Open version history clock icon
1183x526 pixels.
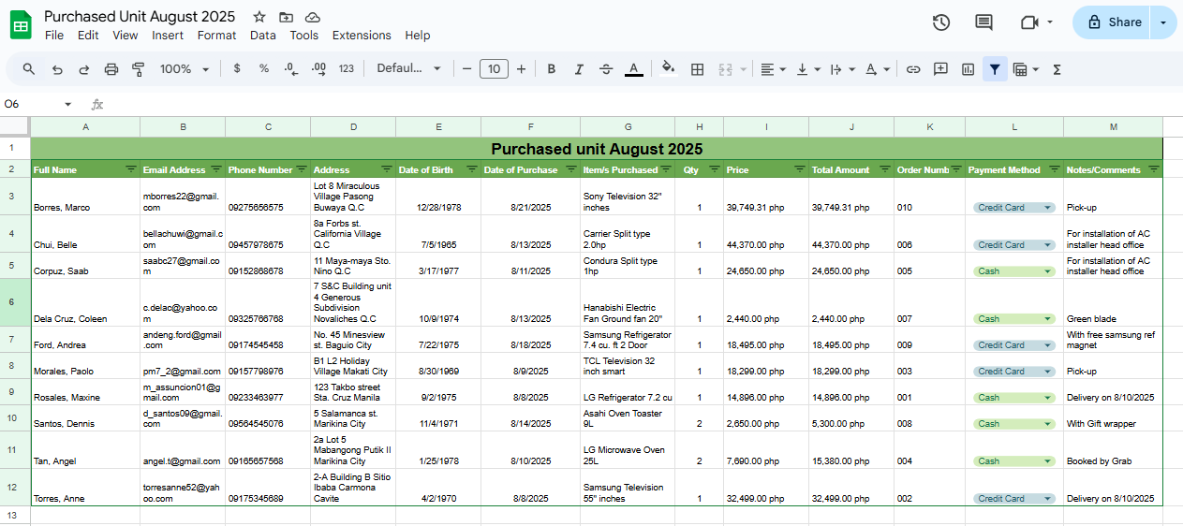tap(941, 22)
